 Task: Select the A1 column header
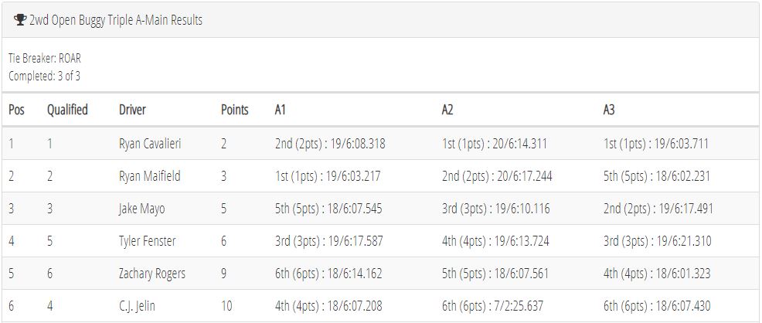pos(281,110)
